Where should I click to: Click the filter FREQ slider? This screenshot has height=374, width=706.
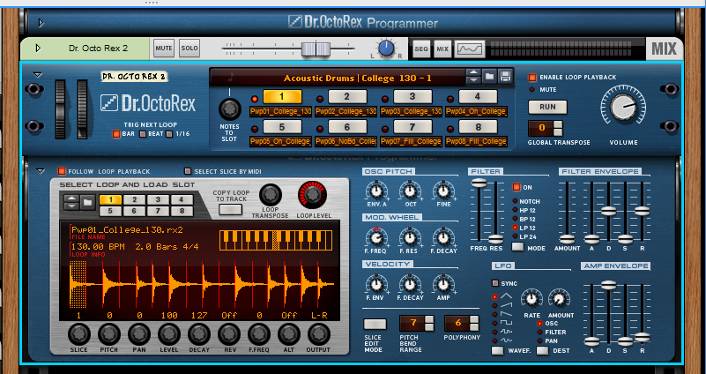click(479, 183)
